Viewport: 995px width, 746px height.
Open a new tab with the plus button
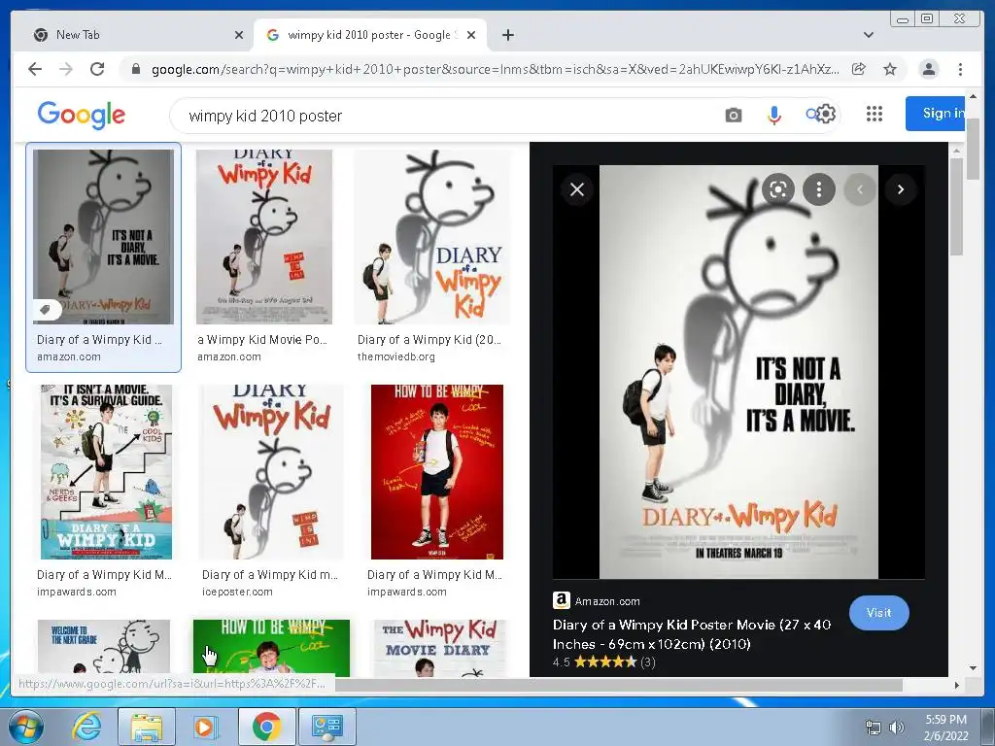click(x=507, y=35)
